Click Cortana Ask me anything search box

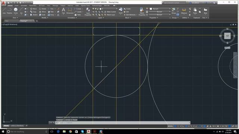point(27,131)
